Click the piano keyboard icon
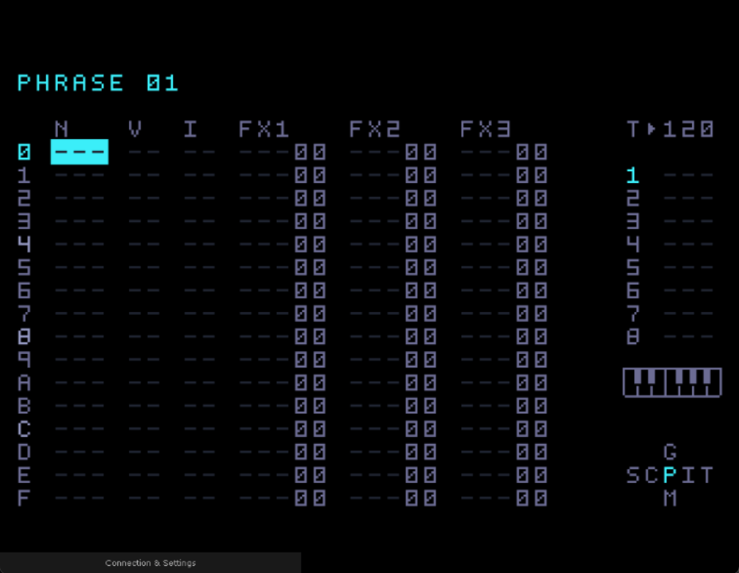This screenshot has height=573, width=739. point(672,382)
